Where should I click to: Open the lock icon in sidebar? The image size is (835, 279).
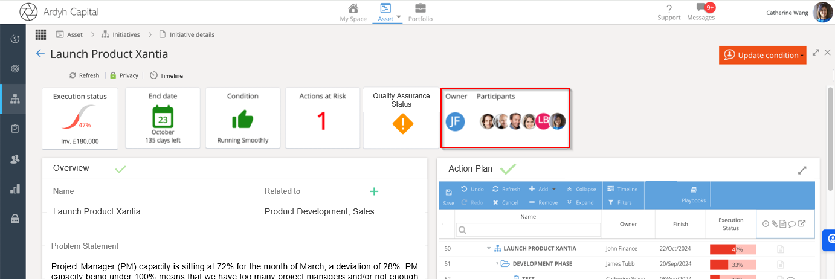point(15,219)
